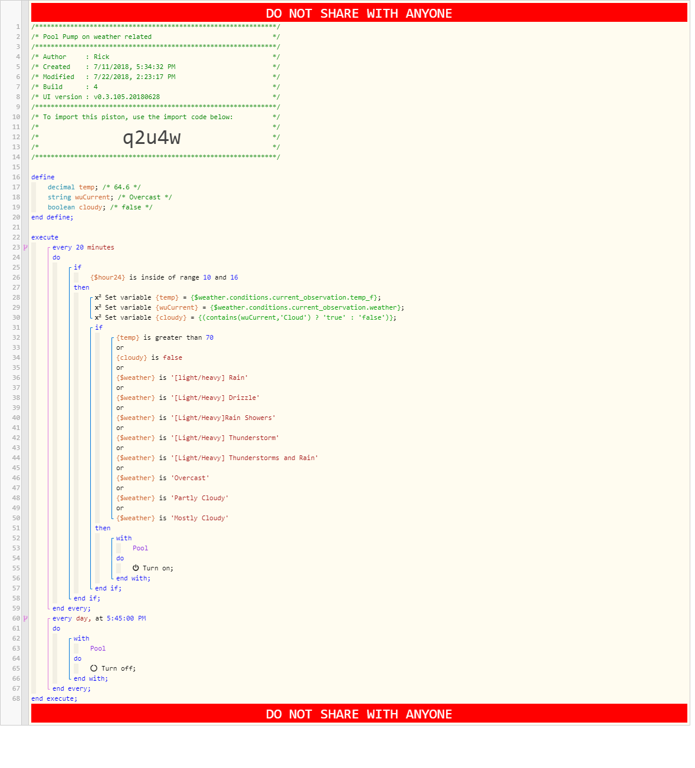Click the x² icon for Set variable {temp}
This screenshot has width=695, height=768.
point(98,297)
